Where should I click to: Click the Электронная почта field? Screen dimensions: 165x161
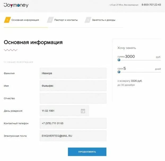tap(73, 136)
